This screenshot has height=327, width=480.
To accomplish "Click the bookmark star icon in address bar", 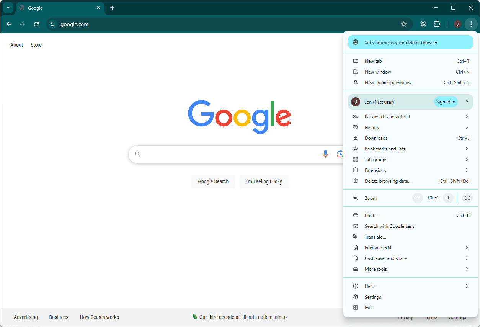I will 403,24.
